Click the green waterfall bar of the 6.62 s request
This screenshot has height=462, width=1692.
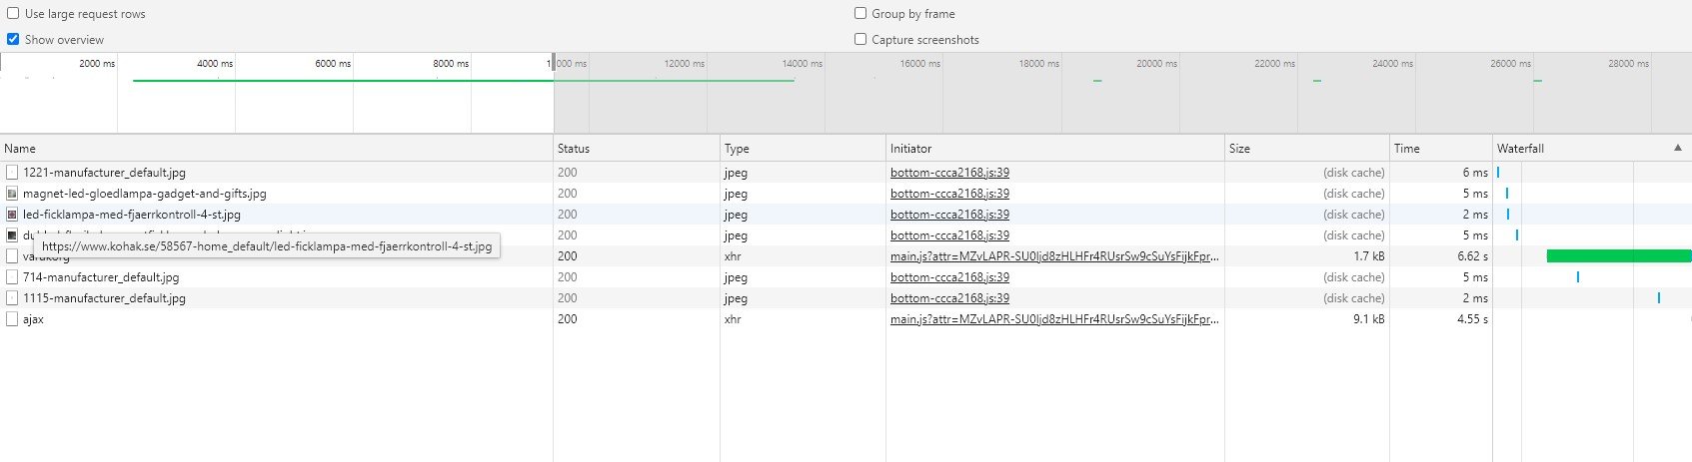[1617, 256]
